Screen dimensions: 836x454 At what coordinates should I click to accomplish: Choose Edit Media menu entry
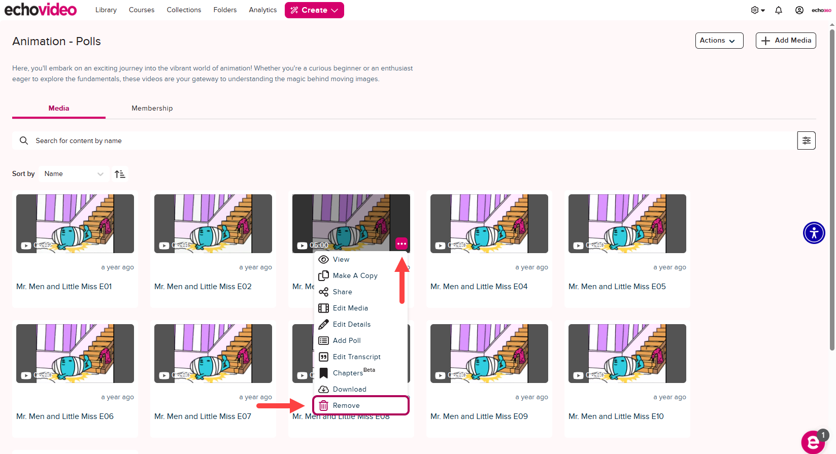tap(360, 308)
